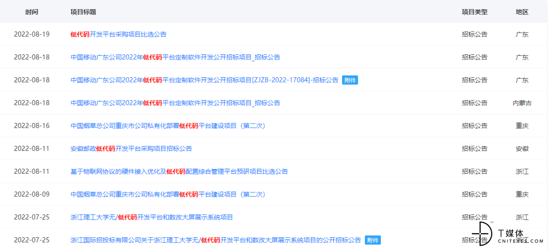Viewport: 548px width, 251px height.
Task: Open the 基于物联网协议的硬件接入优化 project link
Action: click(179, 172)
